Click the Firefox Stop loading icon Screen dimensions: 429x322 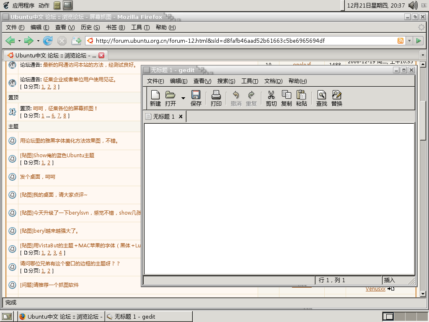tap(62, 41)
